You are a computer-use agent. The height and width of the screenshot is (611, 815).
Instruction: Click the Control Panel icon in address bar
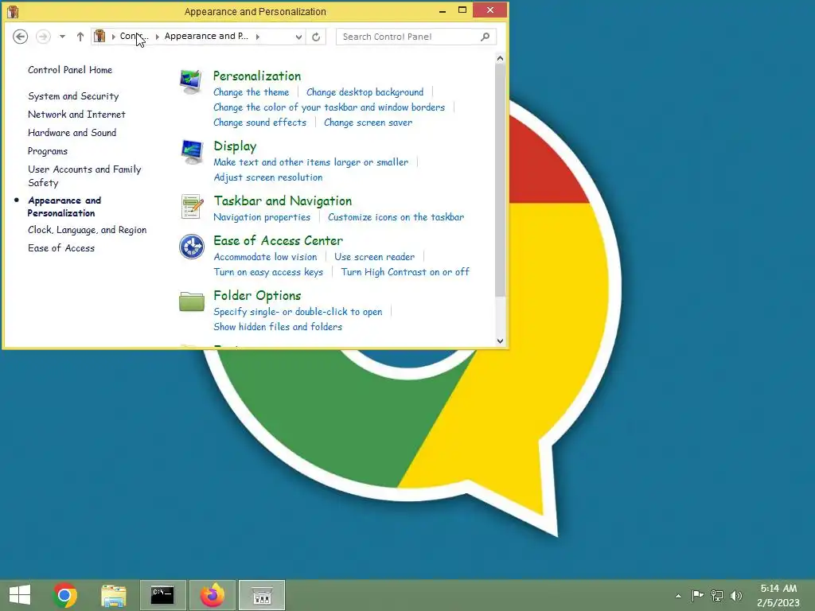tap(99, 36)
